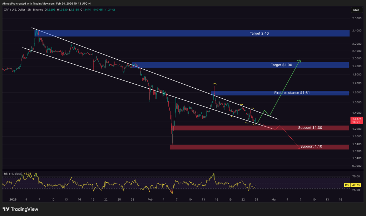
Task: Open the USD currency selector
Action: point(356,10)
